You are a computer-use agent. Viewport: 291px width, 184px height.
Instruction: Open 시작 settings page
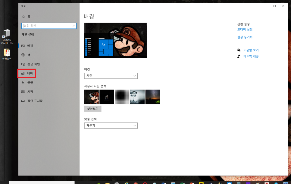27,92
